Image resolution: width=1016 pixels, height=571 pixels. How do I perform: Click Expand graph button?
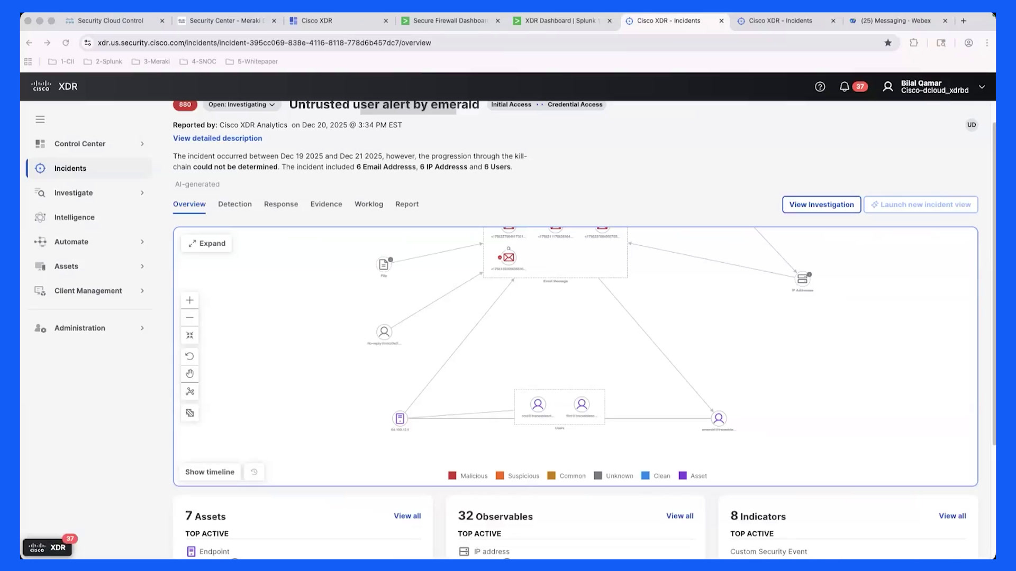tap(207, 243)
